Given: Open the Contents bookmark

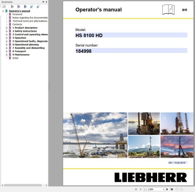Looking at the screenshot, I should click(x=17, y=24).
